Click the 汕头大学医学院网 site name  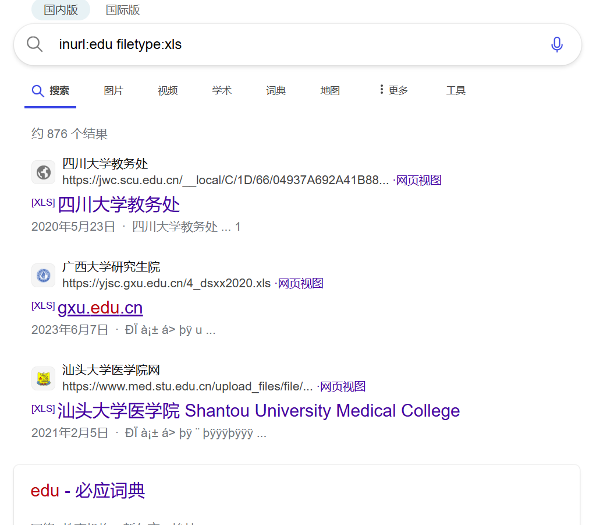tap(111, 370)
